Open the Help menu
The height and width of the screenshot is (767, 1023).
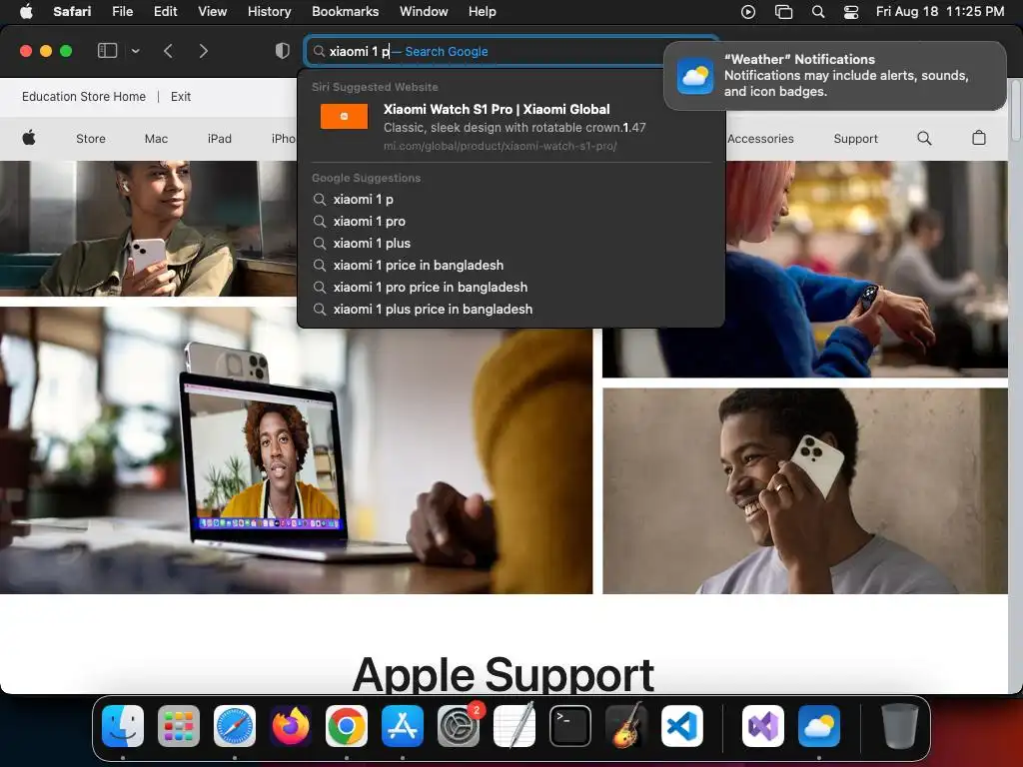coord(483,11)
